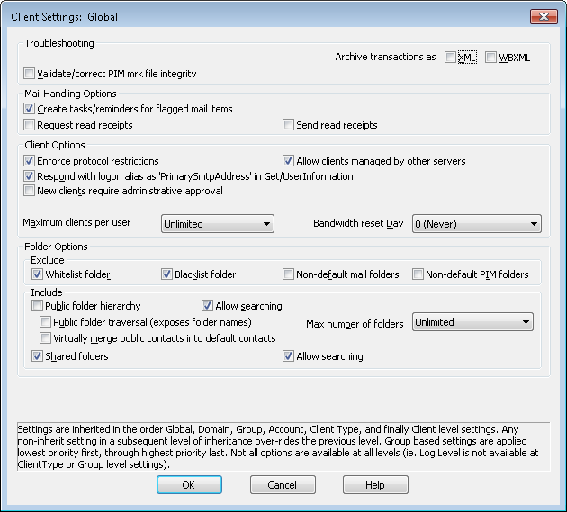Open the Max number of folders dropdown
567x512 pixels.
click(x=472, y=322)
